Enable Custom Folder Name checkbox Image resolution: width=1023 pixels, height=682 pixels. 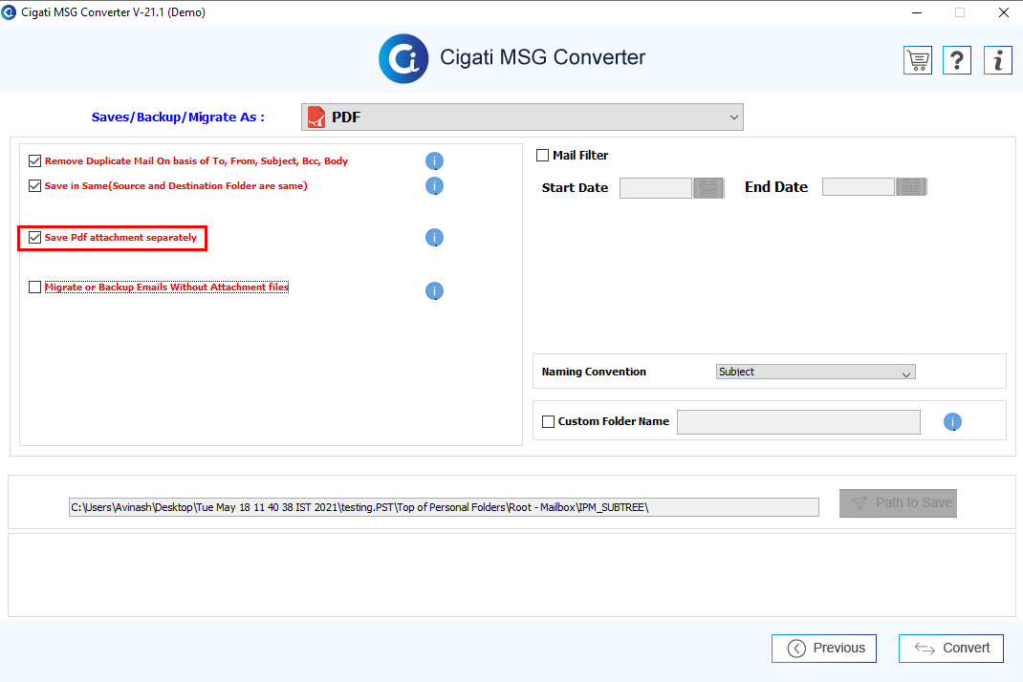[x=548, y=422]
